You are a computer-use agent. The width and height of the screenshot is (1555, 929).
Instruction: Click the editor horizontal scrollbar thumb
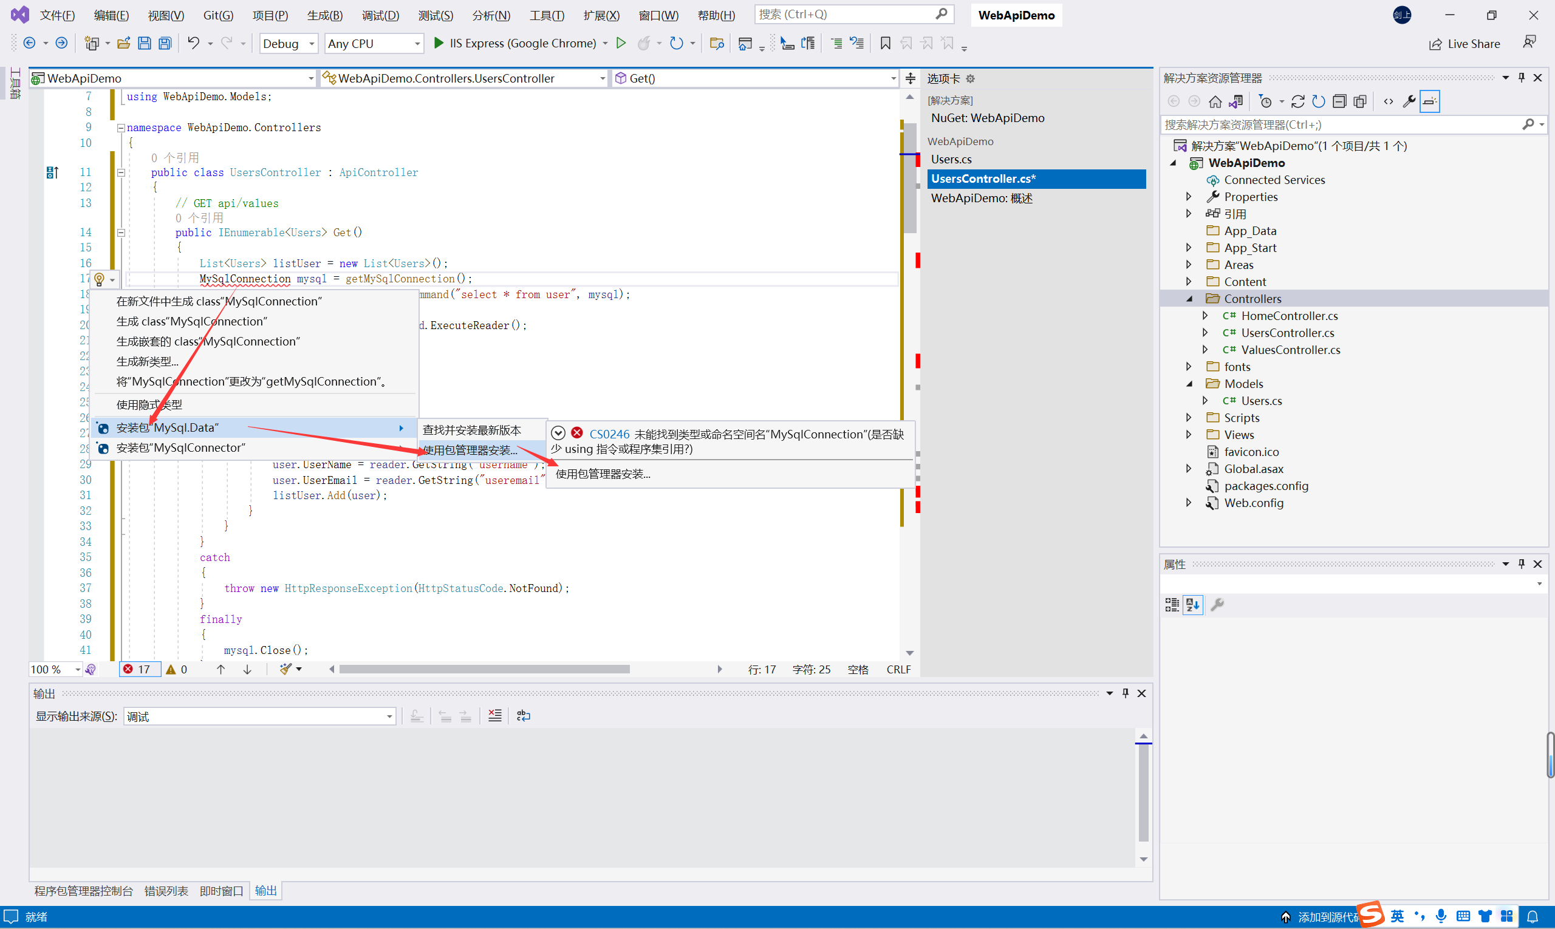(x=484, y=669)
